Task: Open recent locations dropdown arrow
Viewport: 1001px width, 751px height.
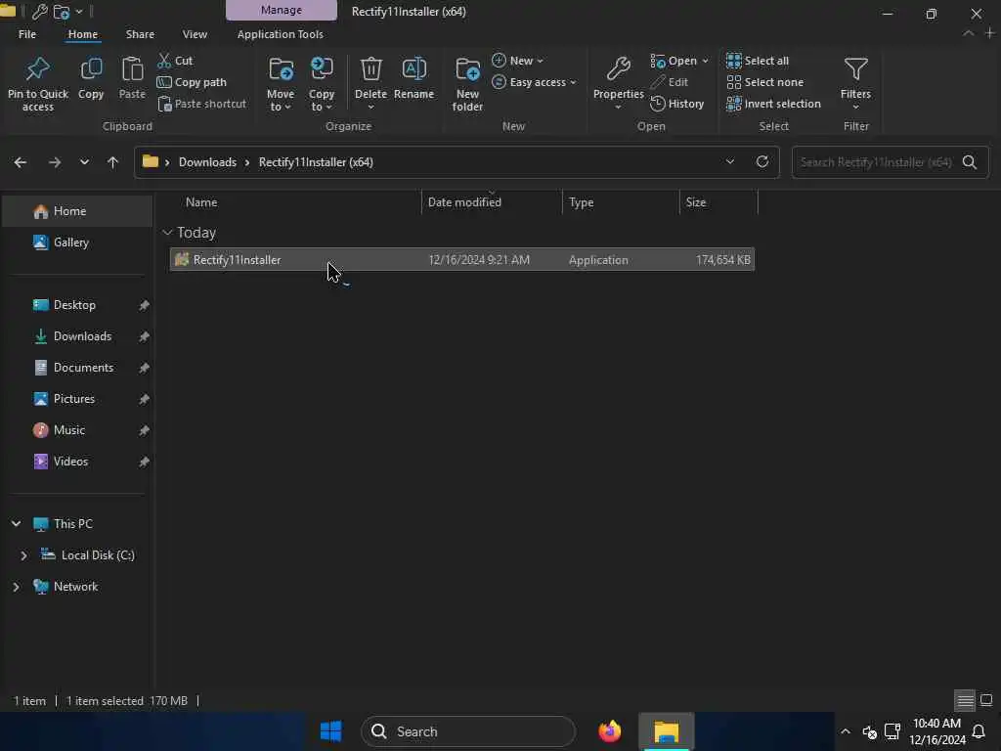Action: [84, 162]
